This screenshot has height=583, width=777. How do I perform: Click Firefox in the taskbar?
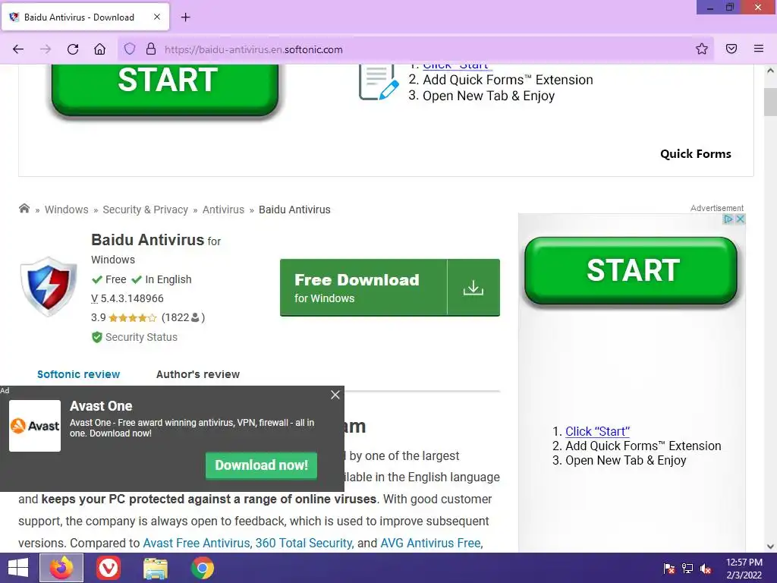point(61,568)
